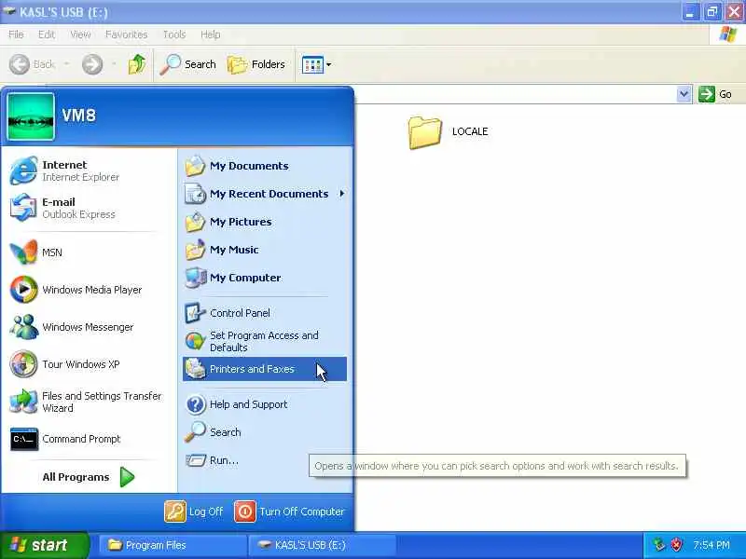Viewport: 746px width, 559px height.
Task: Click the 7:54 PM clock
Action: [x=711, y=545]
